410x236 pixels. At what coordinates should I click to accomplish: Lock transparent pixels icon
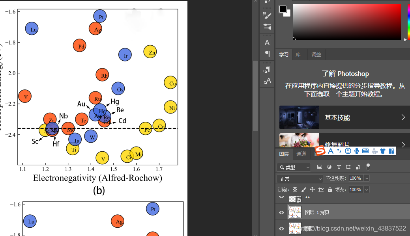tap(295, 190)
